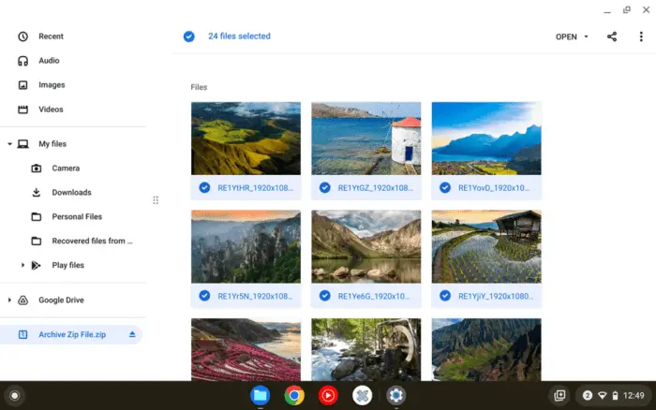Viewport: 656px width, 410px height.
Task: Go to Recent in the sidebar
Action: pyautogui.click(x=51, y=37)
